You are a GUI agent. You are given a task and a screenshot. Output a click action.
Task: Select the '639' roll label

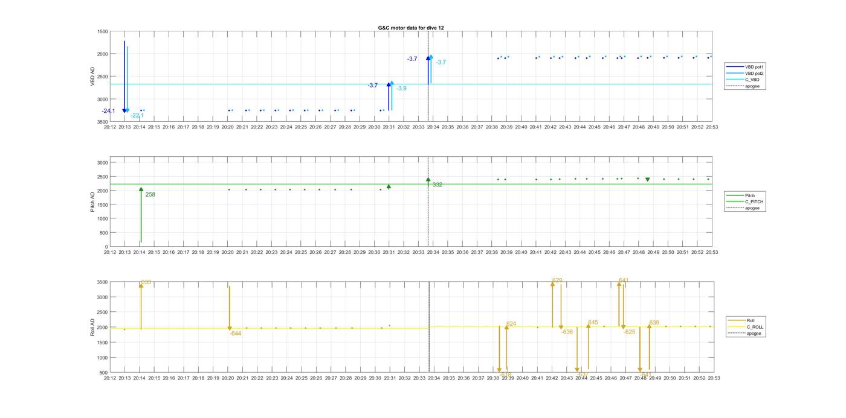(654, 323)
